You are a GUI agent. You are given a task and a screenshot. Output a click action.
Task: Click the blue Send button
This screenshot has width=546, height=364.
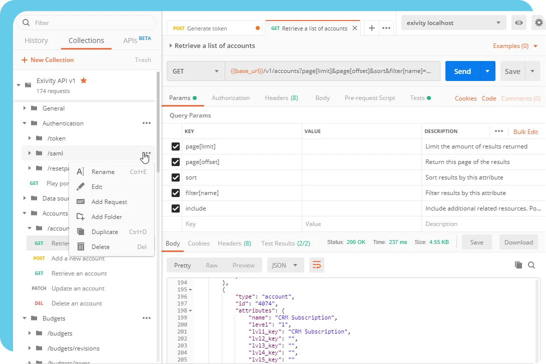(462, 71)
